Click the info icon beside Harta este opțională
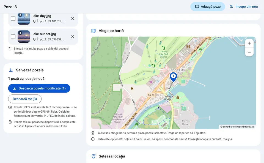This screenshot has width=264, height=163. 93,139
